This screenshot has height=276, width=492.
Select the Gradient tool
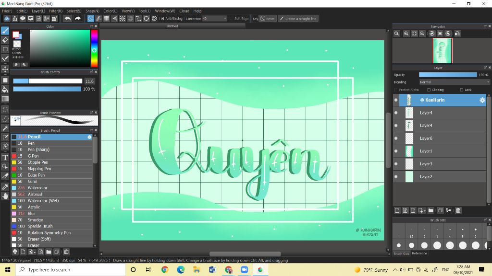click(x=5, y=99)
